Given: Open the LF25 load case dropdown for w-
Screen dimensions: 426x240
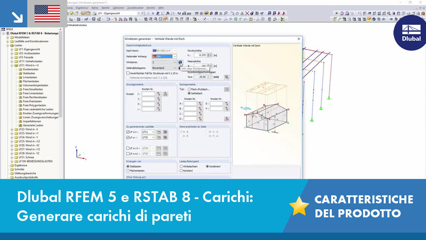Looking at the screenshot, I should click(153, 137).
